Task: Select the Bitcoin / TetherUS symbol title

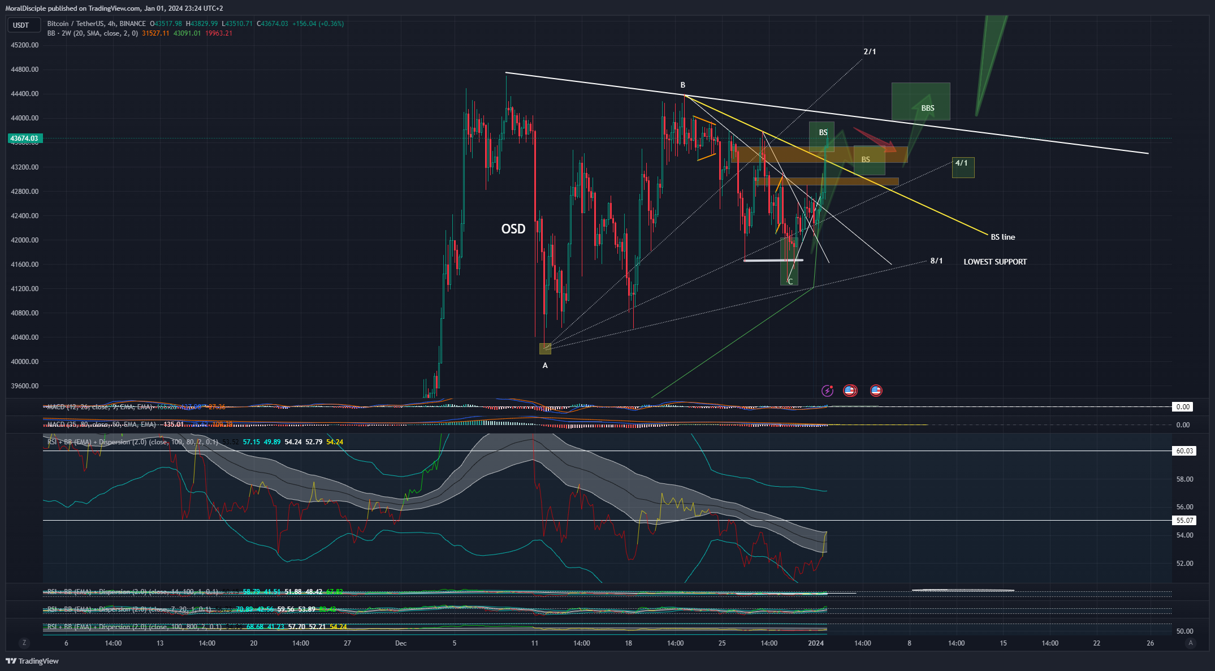Action: (96, 24)
